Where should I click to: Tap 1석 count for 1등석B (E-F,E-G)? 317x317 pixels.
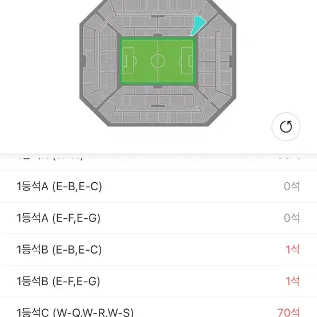tap(292, 281)
